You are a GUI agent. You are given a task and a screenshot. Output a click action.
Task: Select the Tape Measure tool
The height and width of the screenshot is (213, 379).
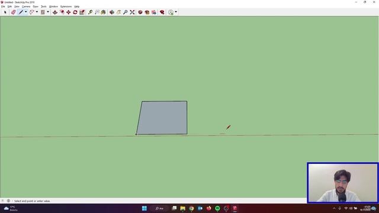tap(90, 12)
